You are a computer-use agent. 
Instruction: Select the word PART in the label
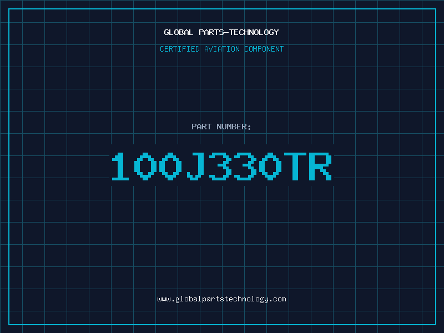(x=201, y=127)
